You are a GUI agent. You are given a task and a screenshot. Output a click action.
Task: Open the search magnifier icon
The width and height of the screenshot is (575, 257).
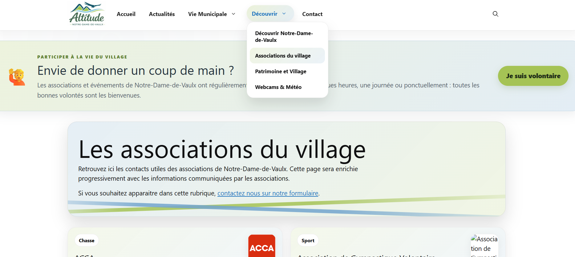pos(495,14)
